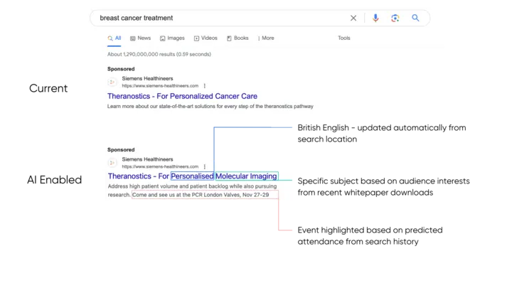
Task: Switch to the Images tab
Action: pos(172,38)
